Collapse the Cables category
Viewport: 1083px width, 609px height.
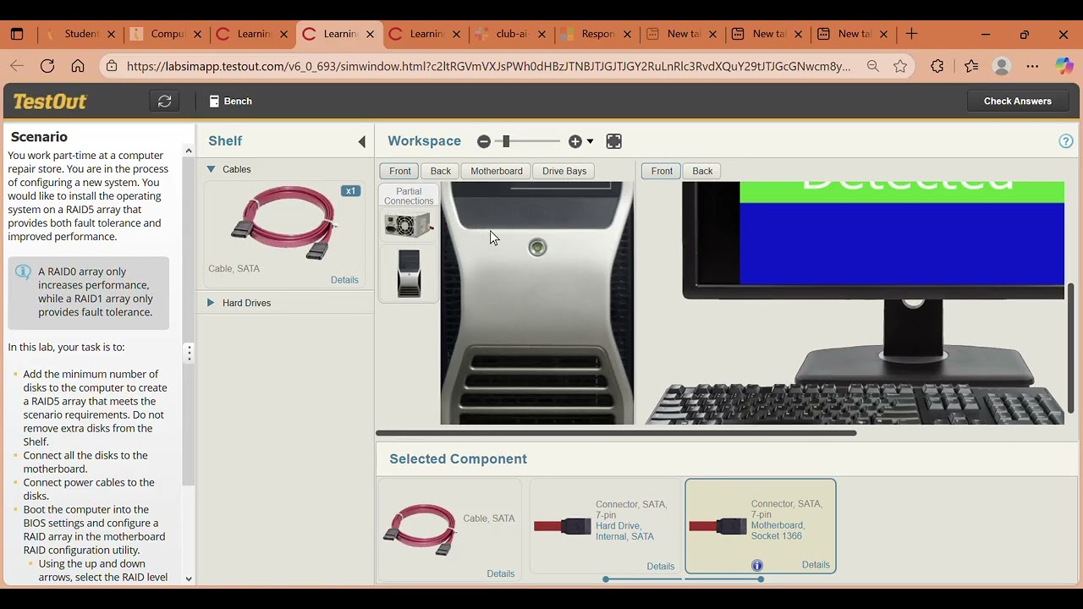click(x=211, y=169)
